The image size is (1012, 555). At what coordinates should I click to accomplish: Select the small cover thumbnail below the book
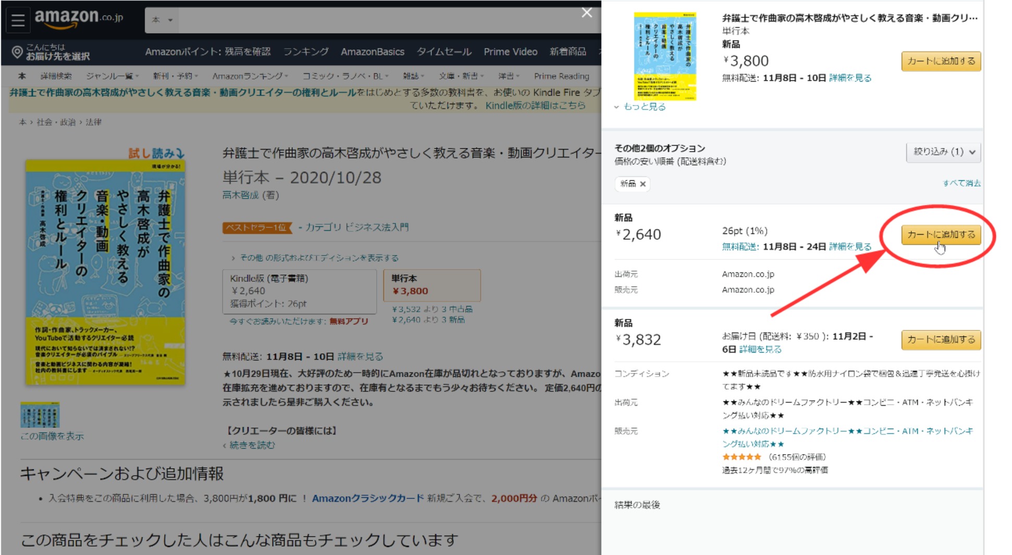click(x=40, y=415)
